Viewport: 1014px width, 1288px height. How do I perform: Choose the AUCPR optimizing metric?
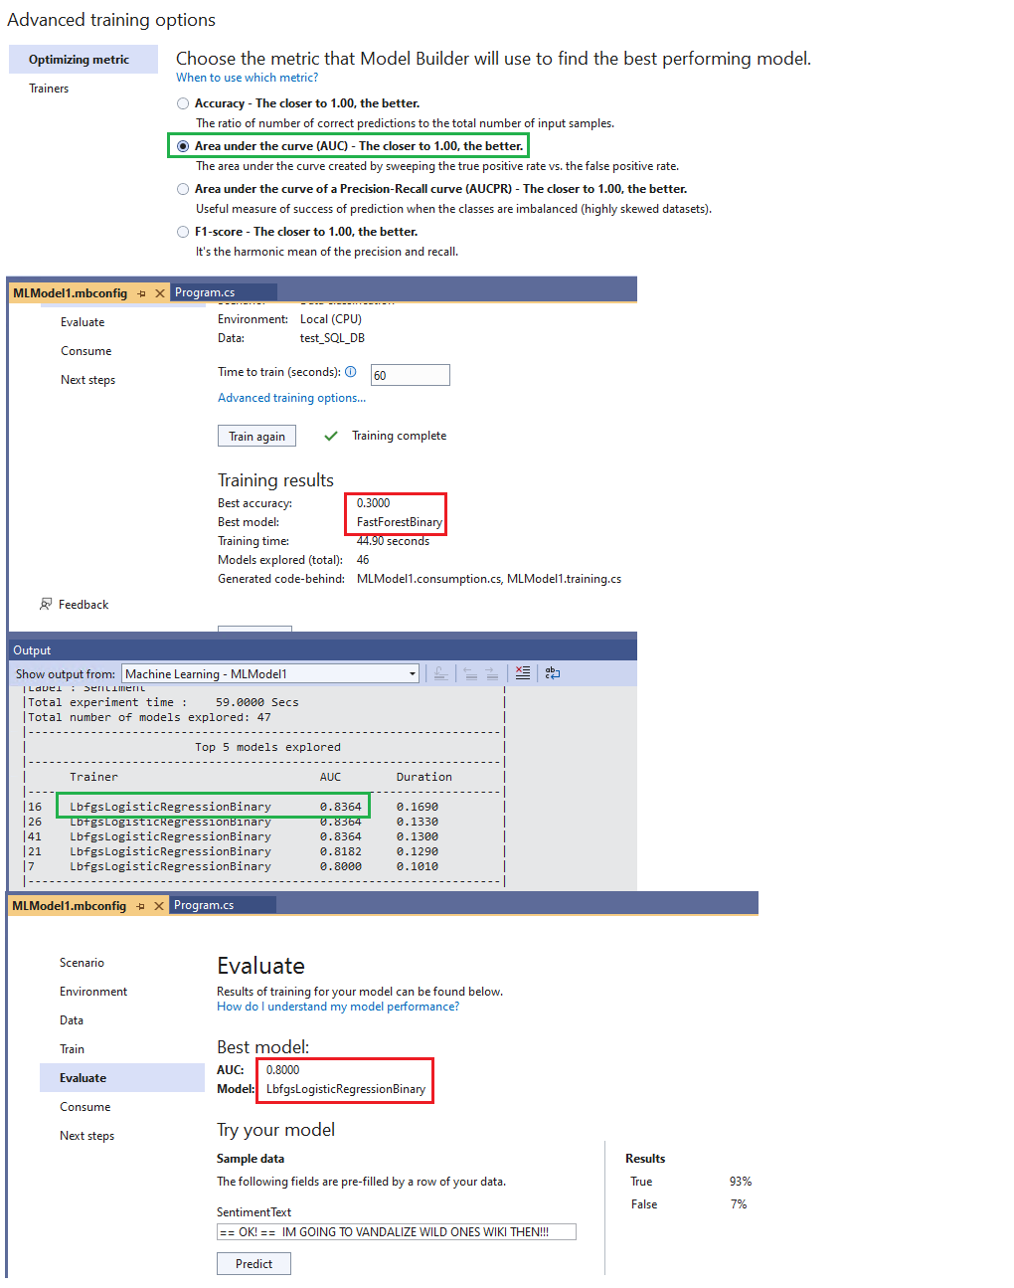[183, 188]
